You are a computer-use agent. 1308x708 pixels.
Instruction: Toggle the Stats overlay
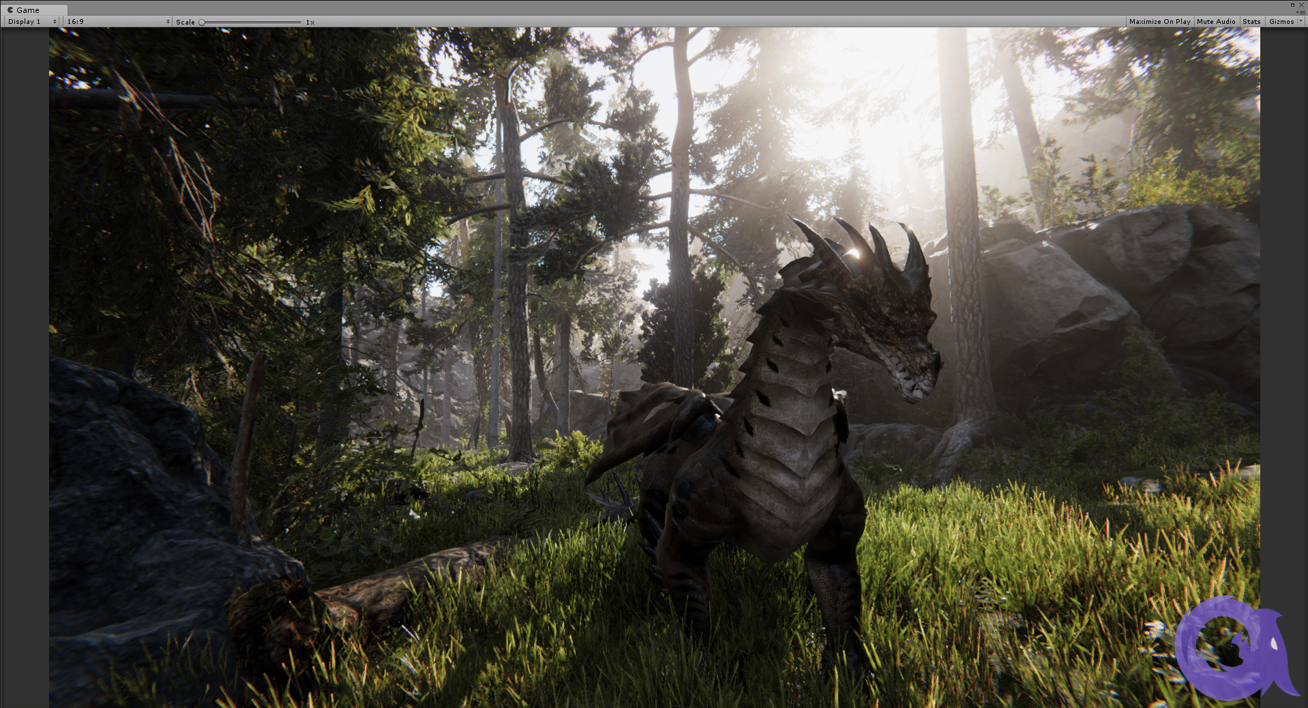pyautogui.click(x=1251, y=22)
